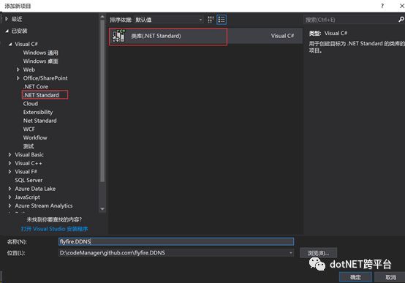Select the Workflow category
405x283 pixels.
35,137
